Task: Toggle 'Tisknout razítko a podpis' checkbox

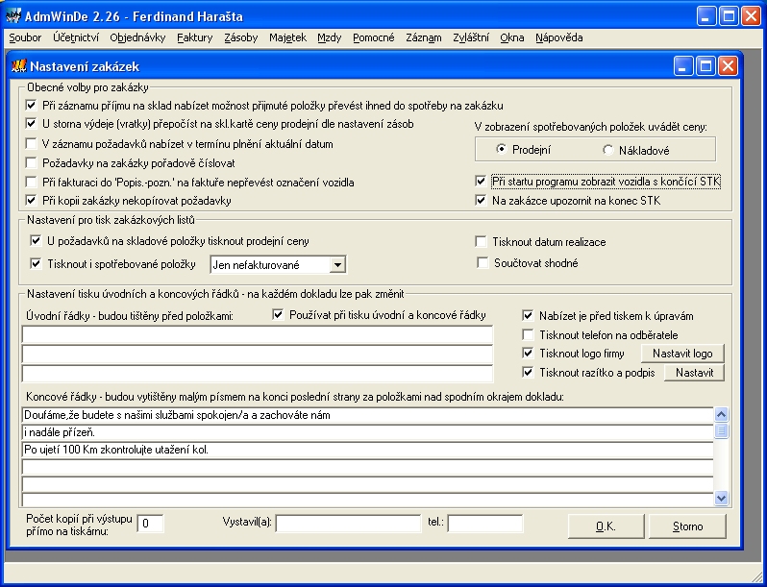Action: 528,373
